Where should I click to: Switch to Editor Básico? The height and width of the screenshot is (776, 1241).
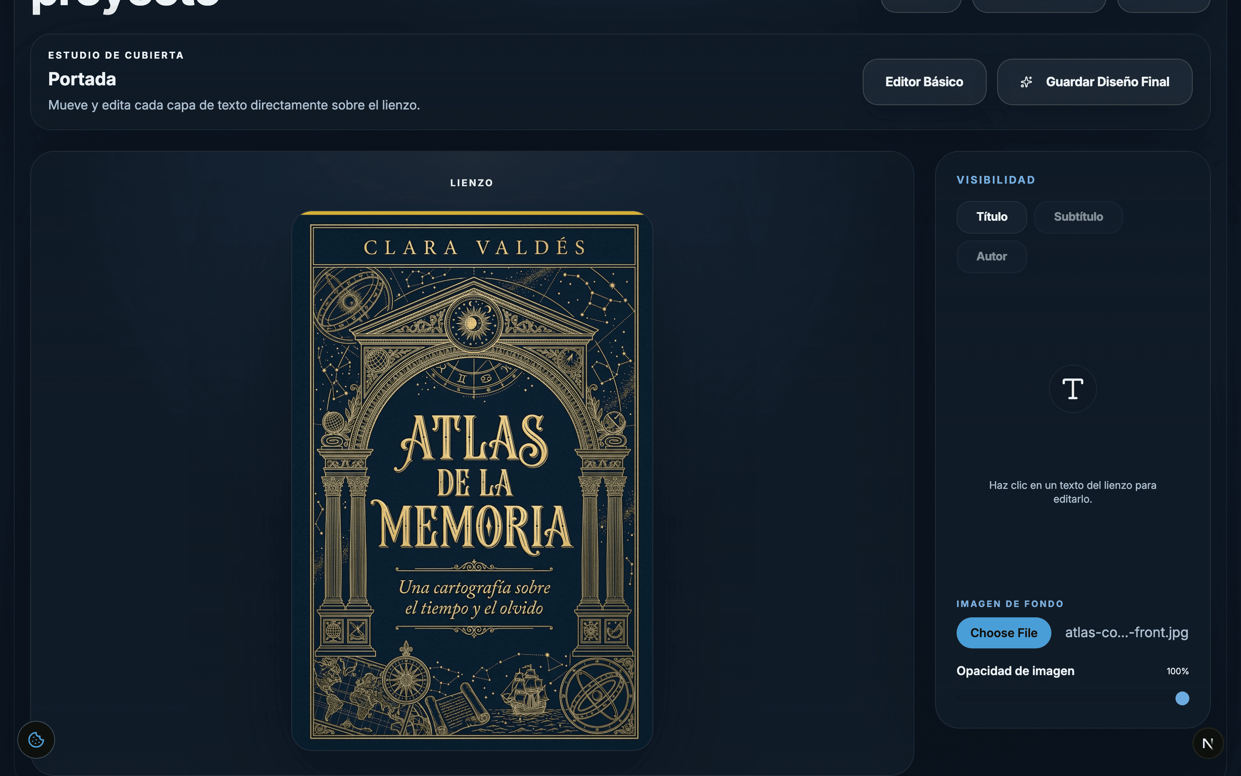(x=924, y=82)
